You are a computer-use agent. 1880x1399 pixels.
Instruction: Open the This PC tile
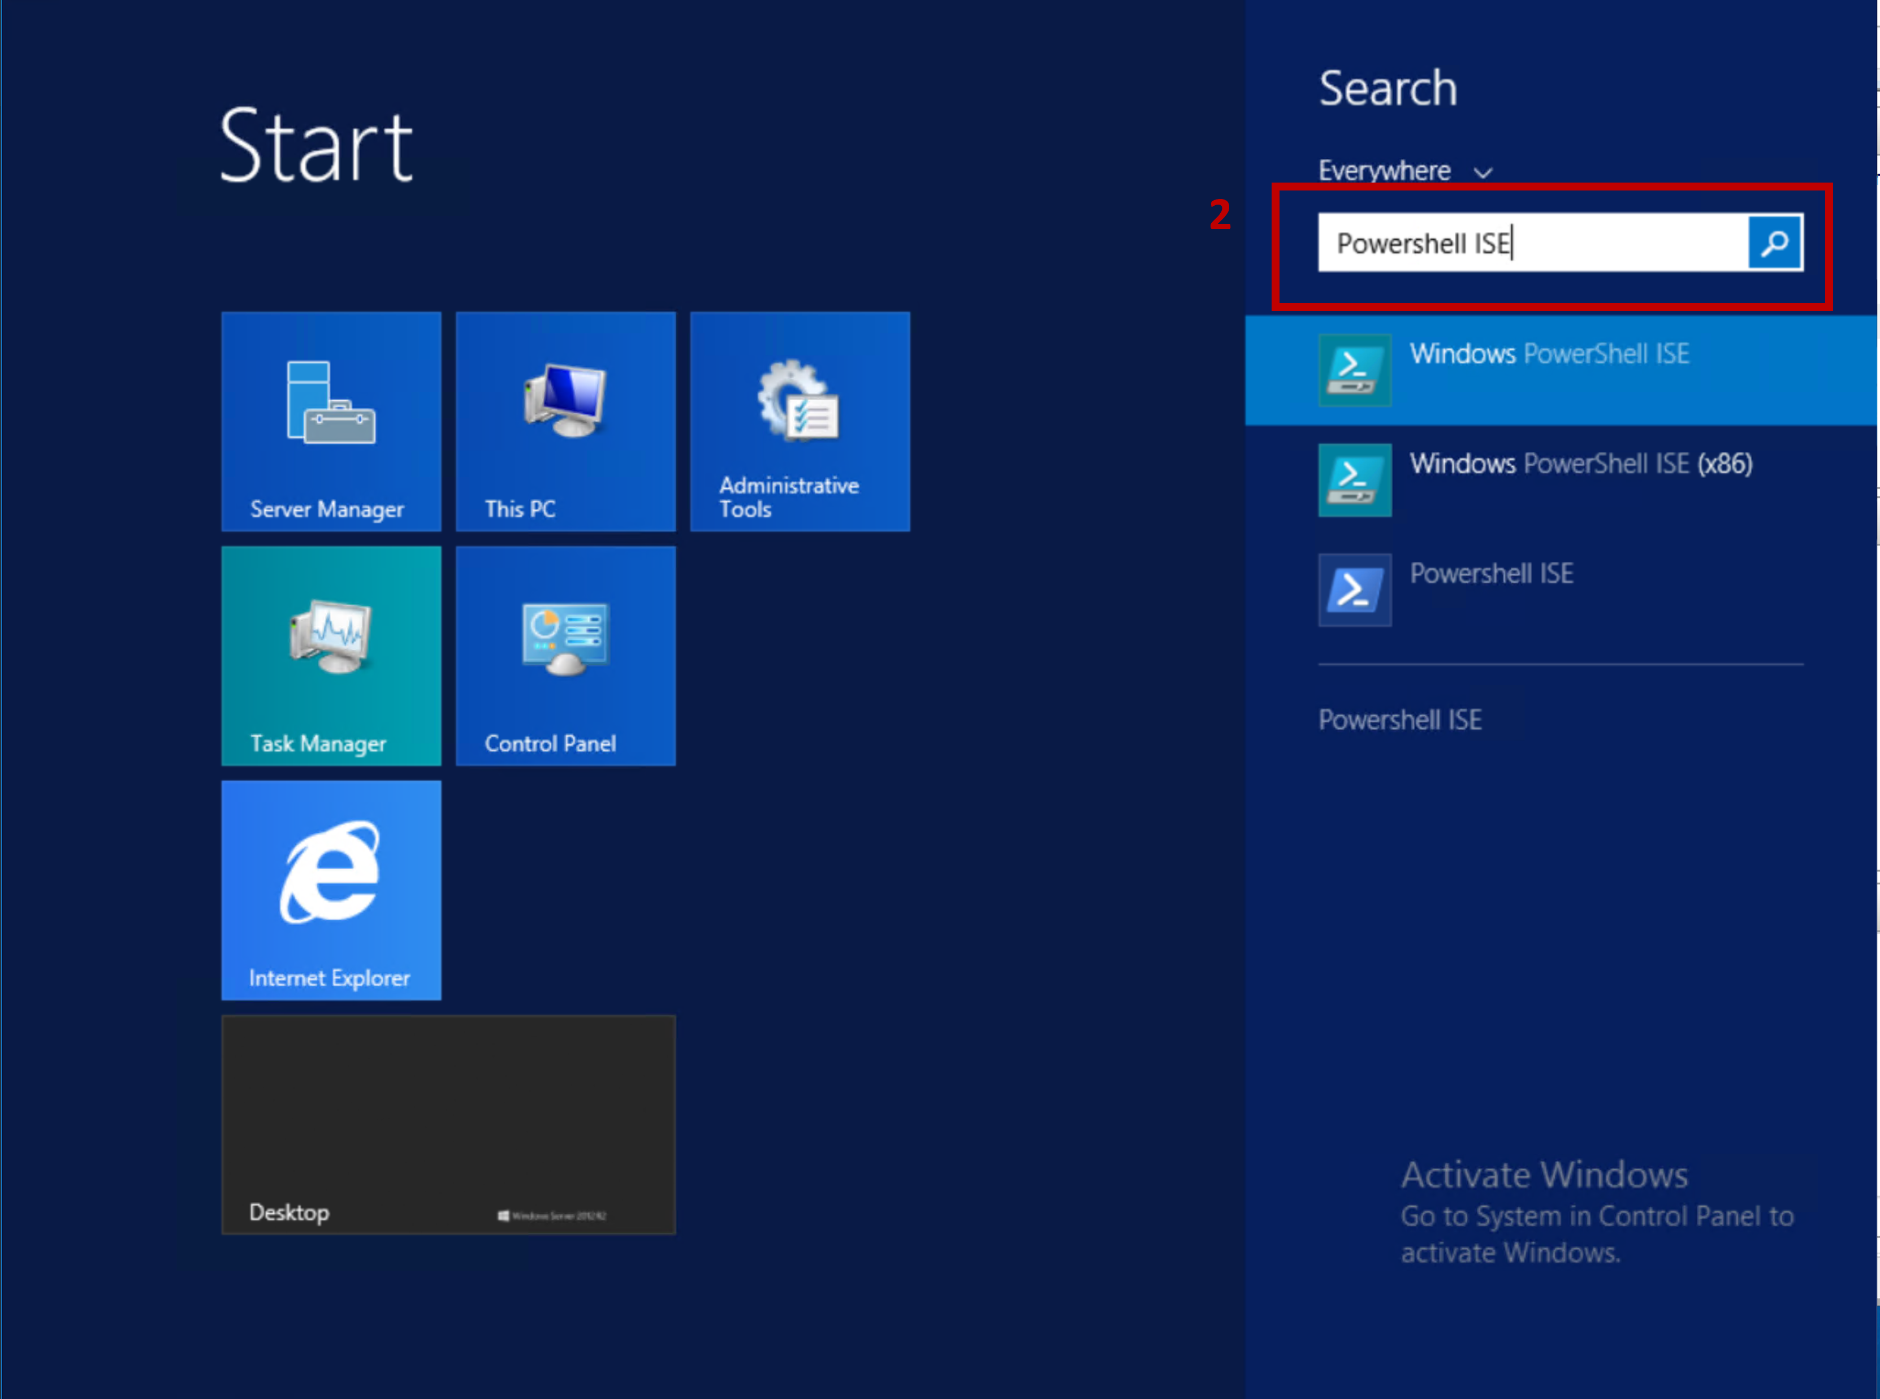tap(565, 421)
